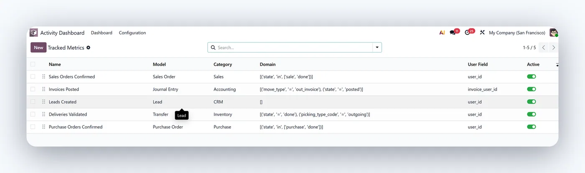The width and height of the screenshot is (585, 173).
Task: Click the Journal Entry model cell
Action: 166,89
